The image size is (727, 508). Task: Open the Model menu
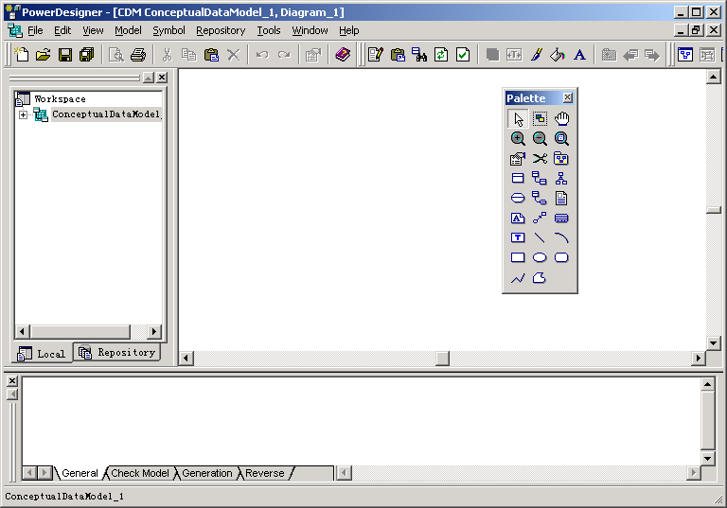click(128, 30)
